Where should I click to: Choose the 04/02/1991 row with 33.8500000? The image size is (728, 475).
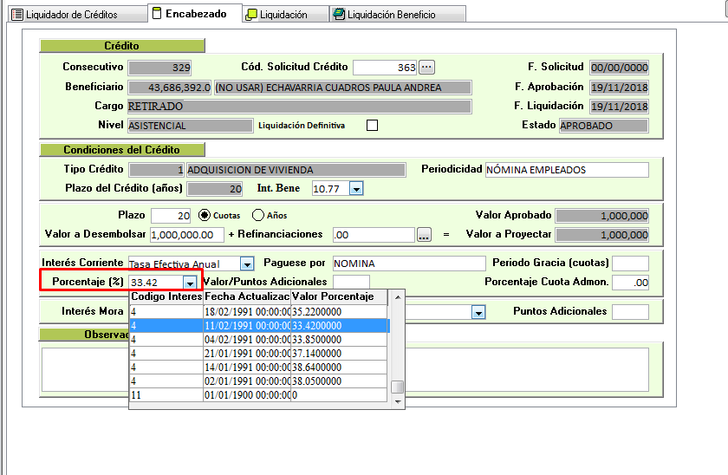pyautogui.click(x=258, y=340)
